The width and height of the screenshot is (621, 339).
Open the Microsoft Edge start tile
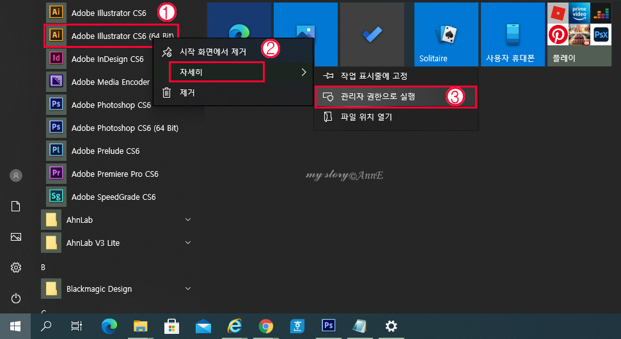click(x=239, y=20)
